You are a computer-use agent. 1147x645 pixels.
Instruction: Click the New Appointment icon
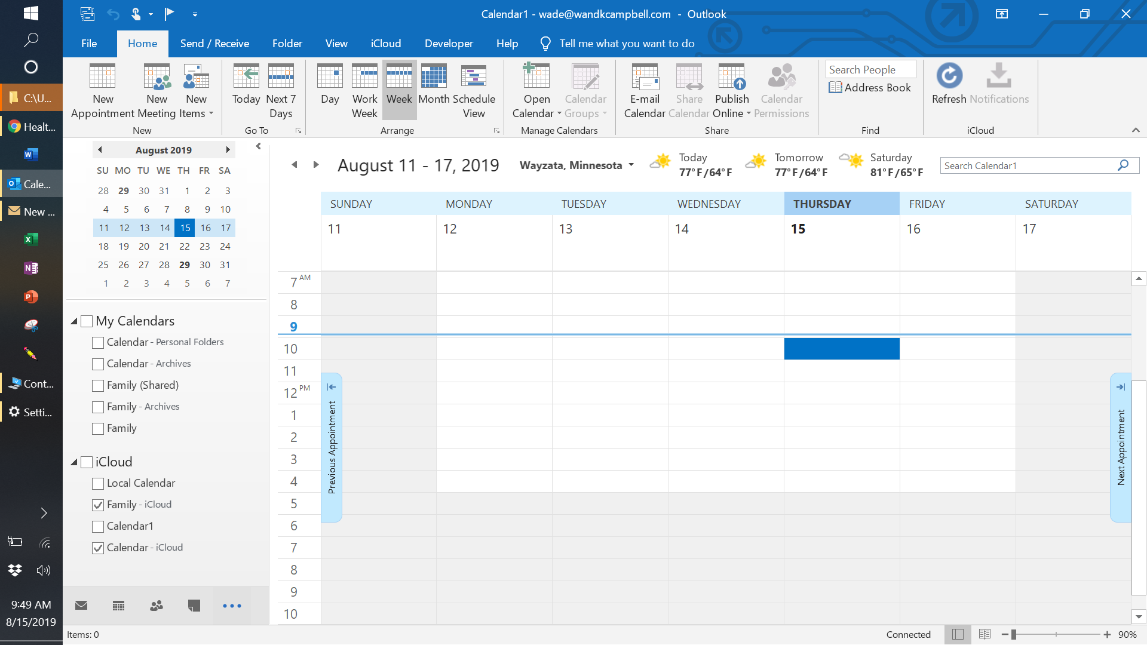pos(102,77)
